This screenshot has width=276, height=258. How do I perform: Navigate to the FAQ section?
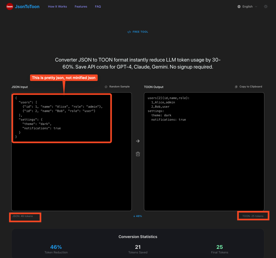[98, 6]
